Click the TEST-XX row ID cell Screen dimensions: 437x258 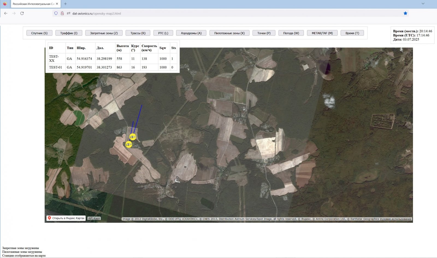(57, 58)
